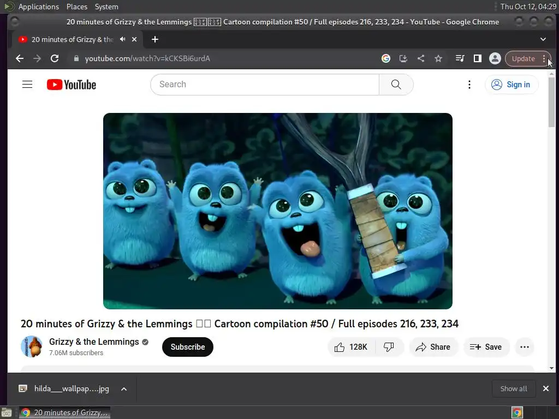Image resolution: width=559 pixels, height=419 pixels.
Task: Close the downloads bar
Action: pos(545,388)
